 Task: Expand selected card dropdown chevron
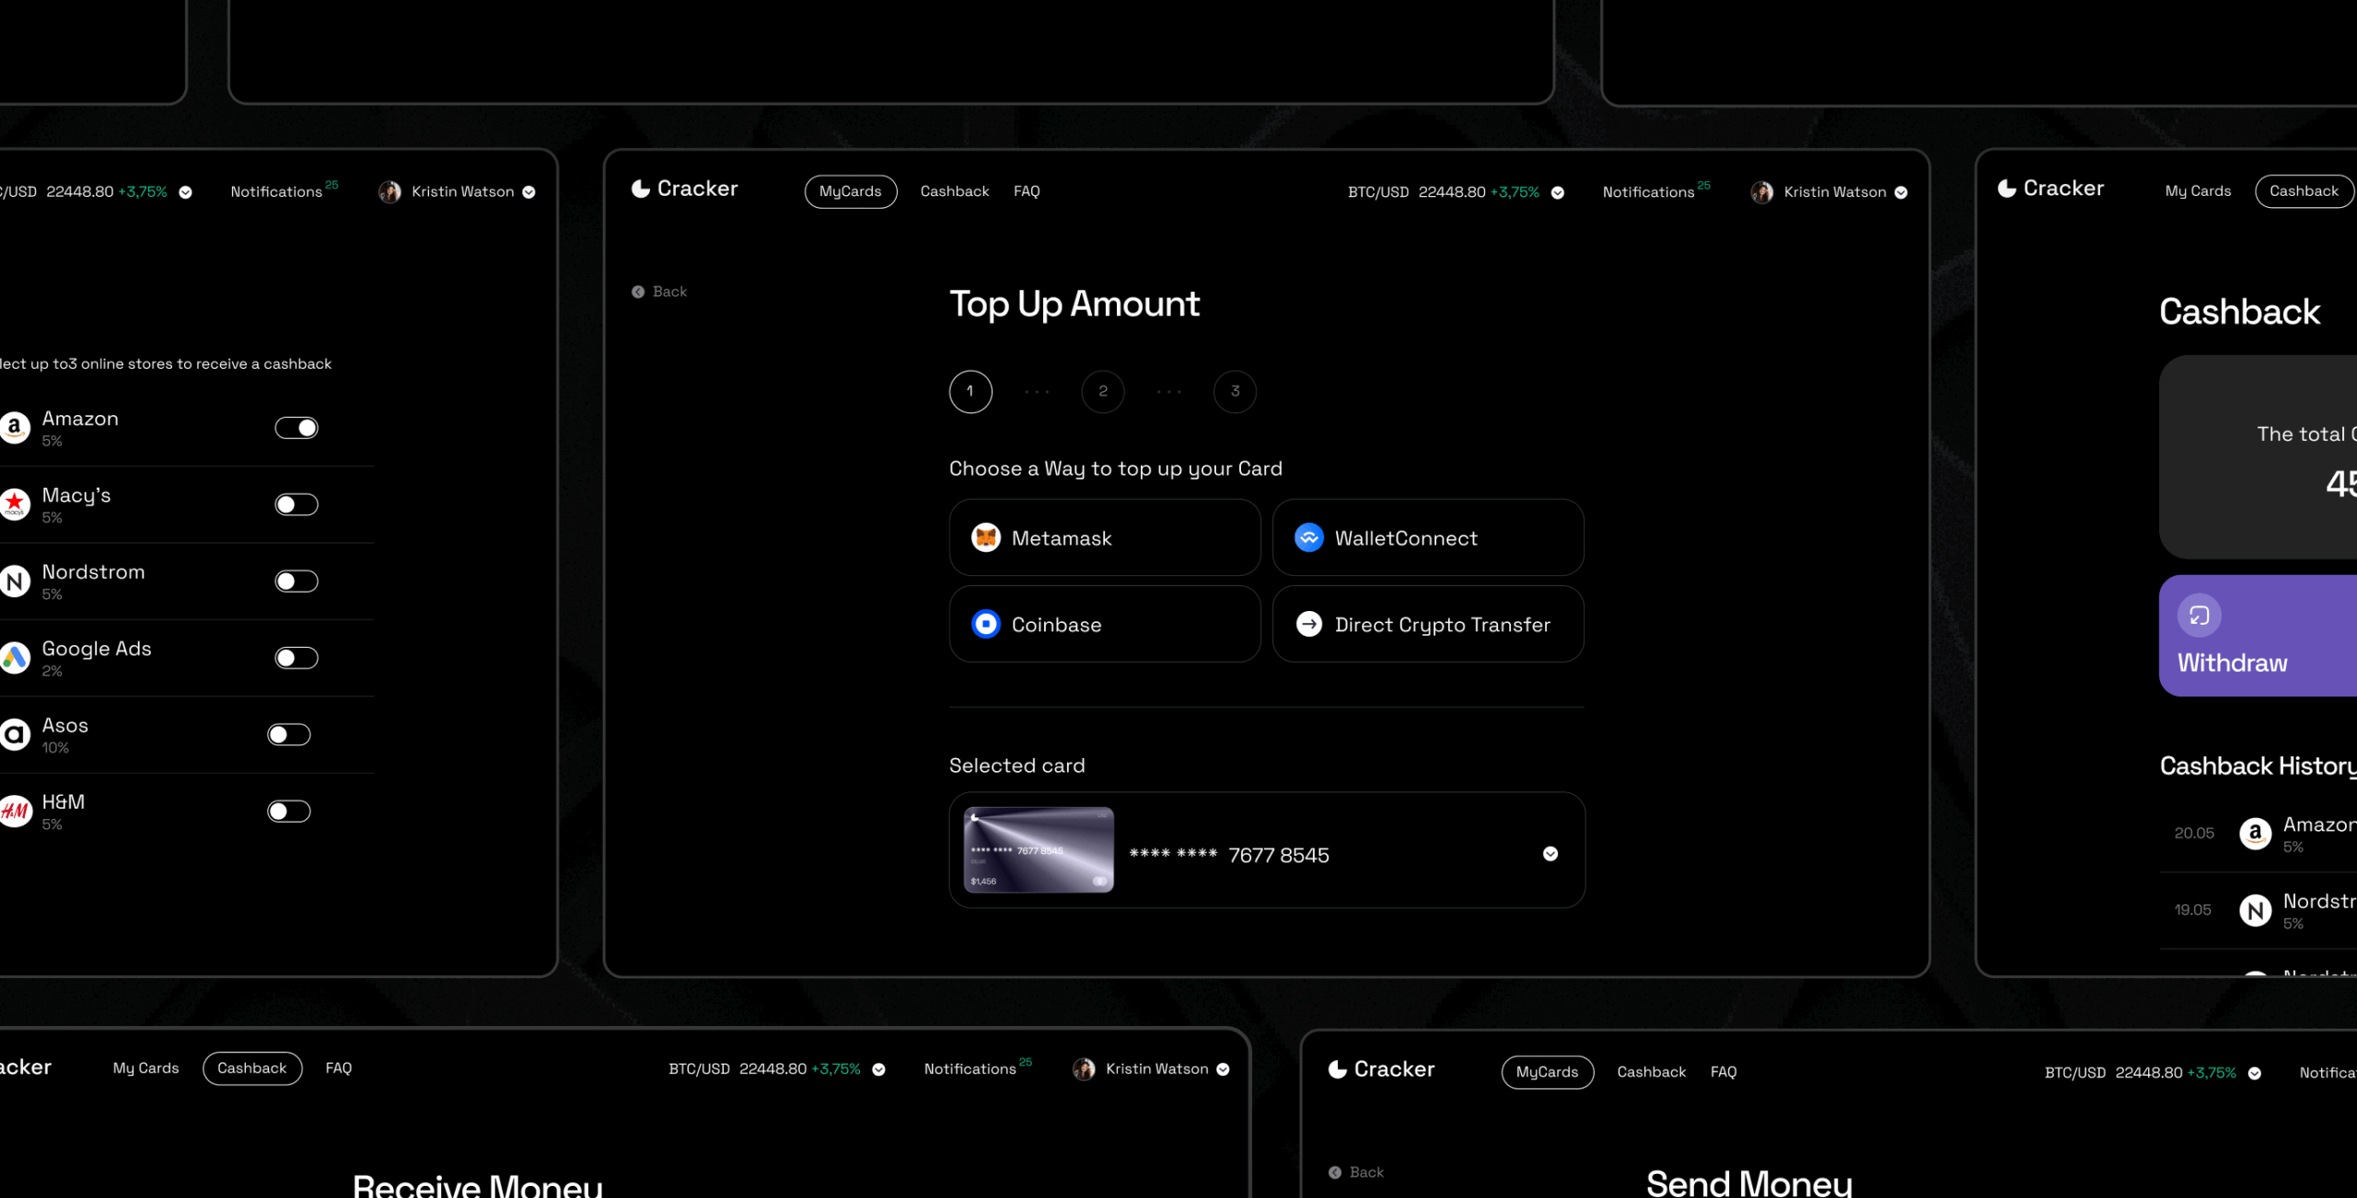(1550, 854)
